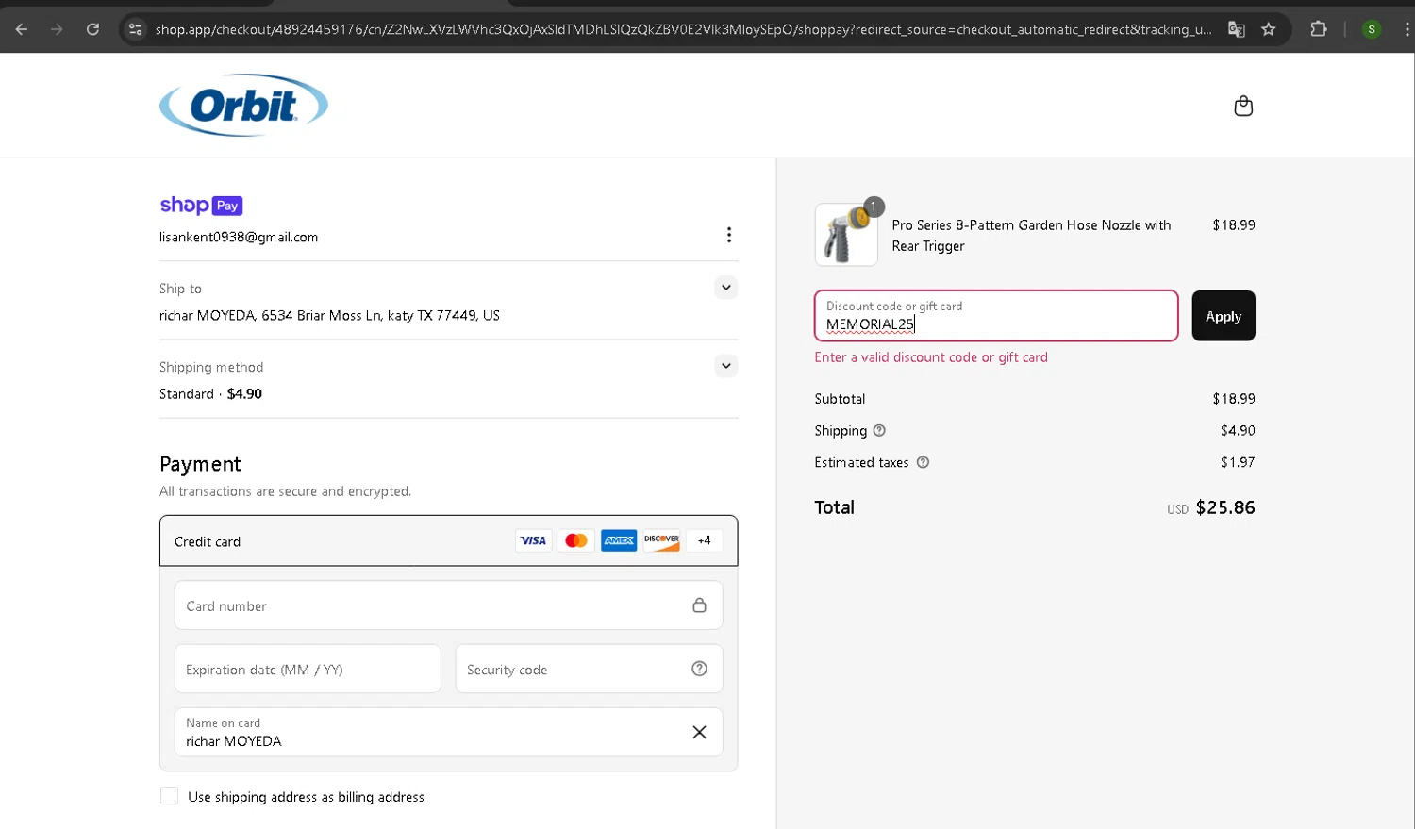Screen dimensions: 1415x829
Task: Click the browser back arrow
Action: click(x=21, y=29)
